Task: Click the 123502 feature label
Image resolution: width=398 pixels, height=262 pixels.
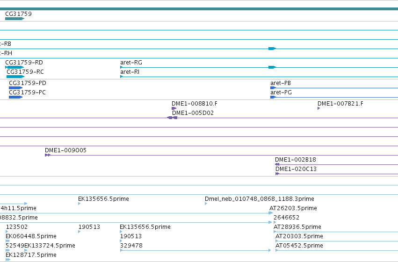Action: pos(17,227)
